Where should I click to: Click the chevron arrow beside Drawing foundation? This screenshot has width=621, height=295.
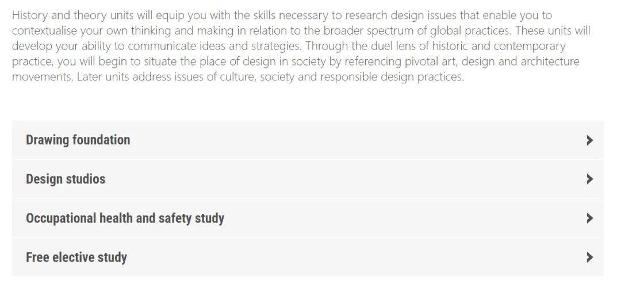589,140
